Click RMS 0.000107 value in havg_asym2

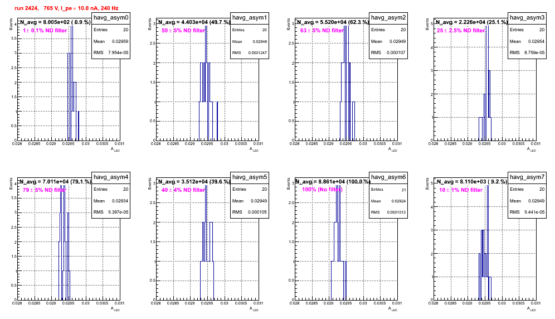pos(397,53)
